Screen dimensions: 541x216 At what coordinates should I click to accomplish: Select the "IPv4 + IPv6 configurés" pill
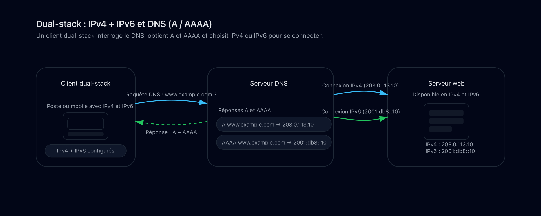pos(86,151)
